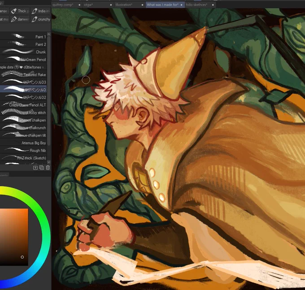Click the add sub tool material icon
The height and width of the screenshot is (290, 305).
(35, 168)
